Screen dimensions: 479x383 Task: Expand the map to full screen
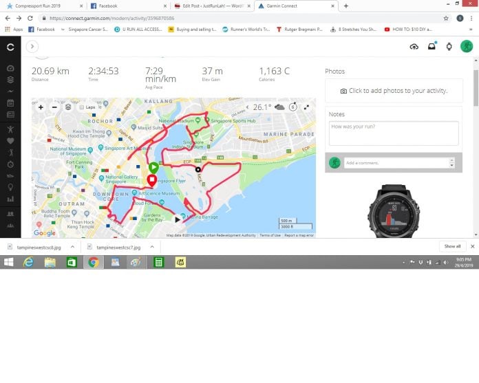306,107
